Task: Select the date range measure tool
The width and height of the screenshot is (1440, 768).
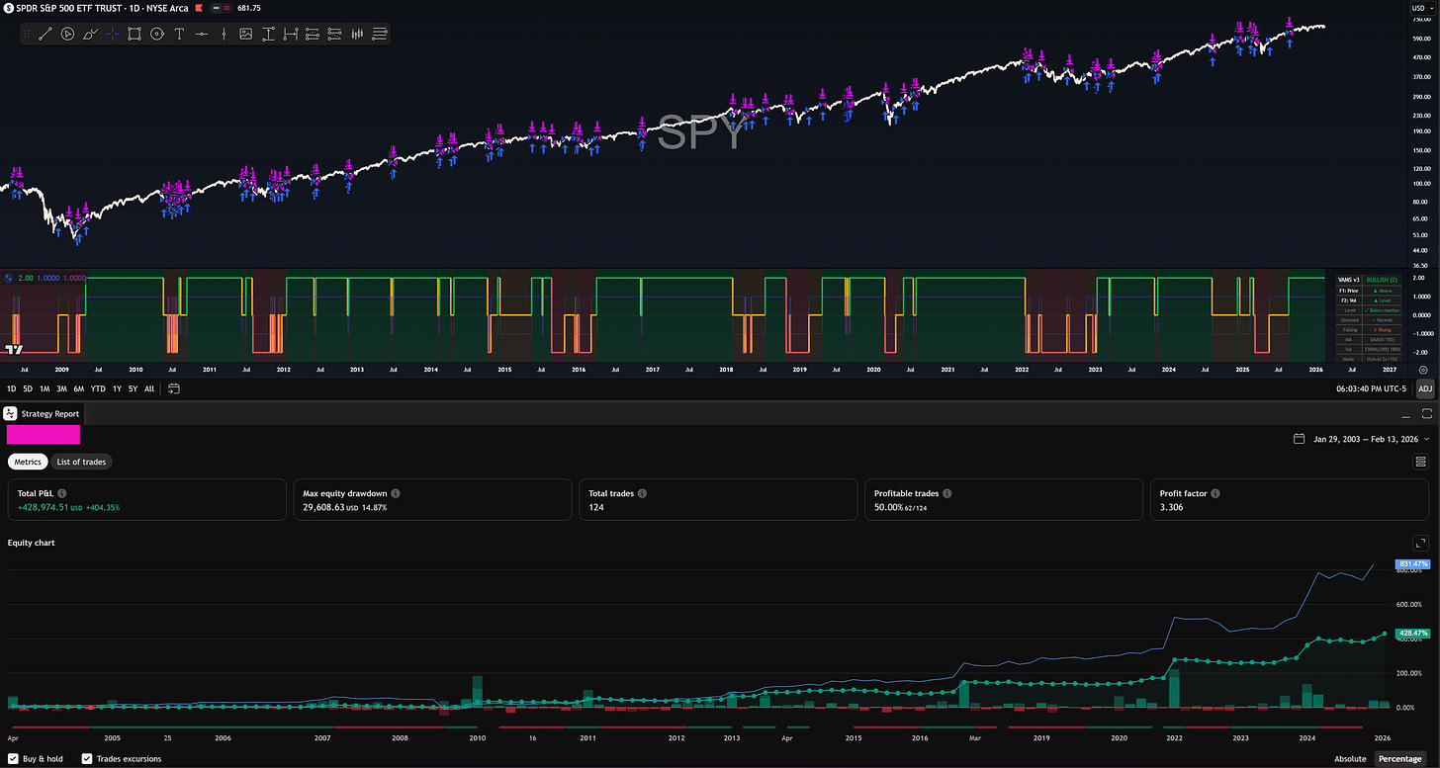Action: tap(290, 34)
